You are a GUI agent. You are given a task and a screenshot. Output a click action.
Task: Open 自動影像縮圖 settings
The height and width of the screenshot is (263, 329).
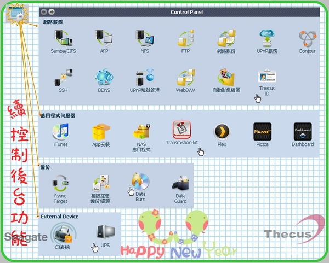coord(226,78)
